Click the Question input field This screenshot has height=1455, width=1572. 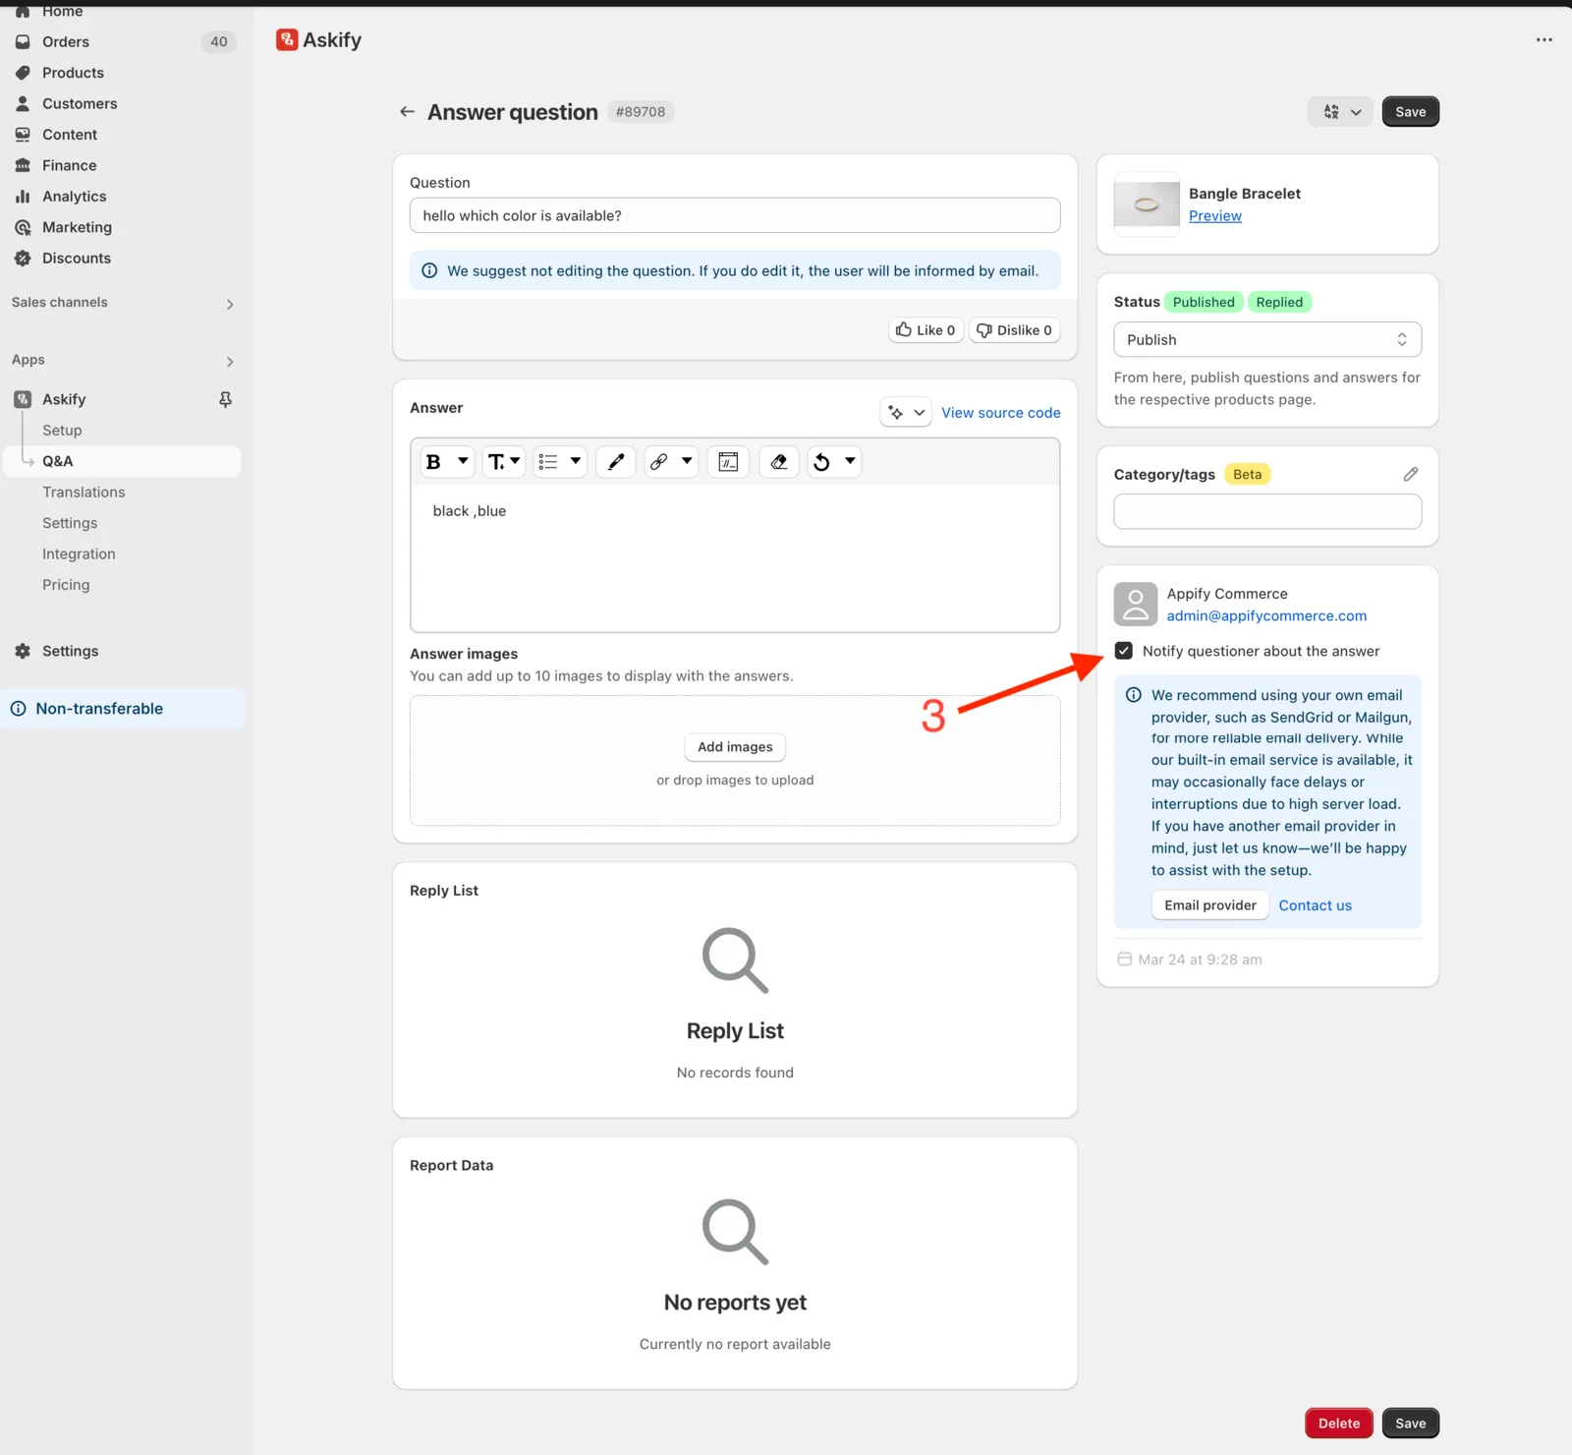735,215
